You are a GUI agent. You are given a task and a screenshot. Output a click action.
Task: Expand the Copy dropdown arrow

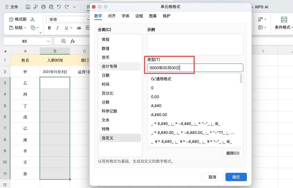(x=38, y=28)
